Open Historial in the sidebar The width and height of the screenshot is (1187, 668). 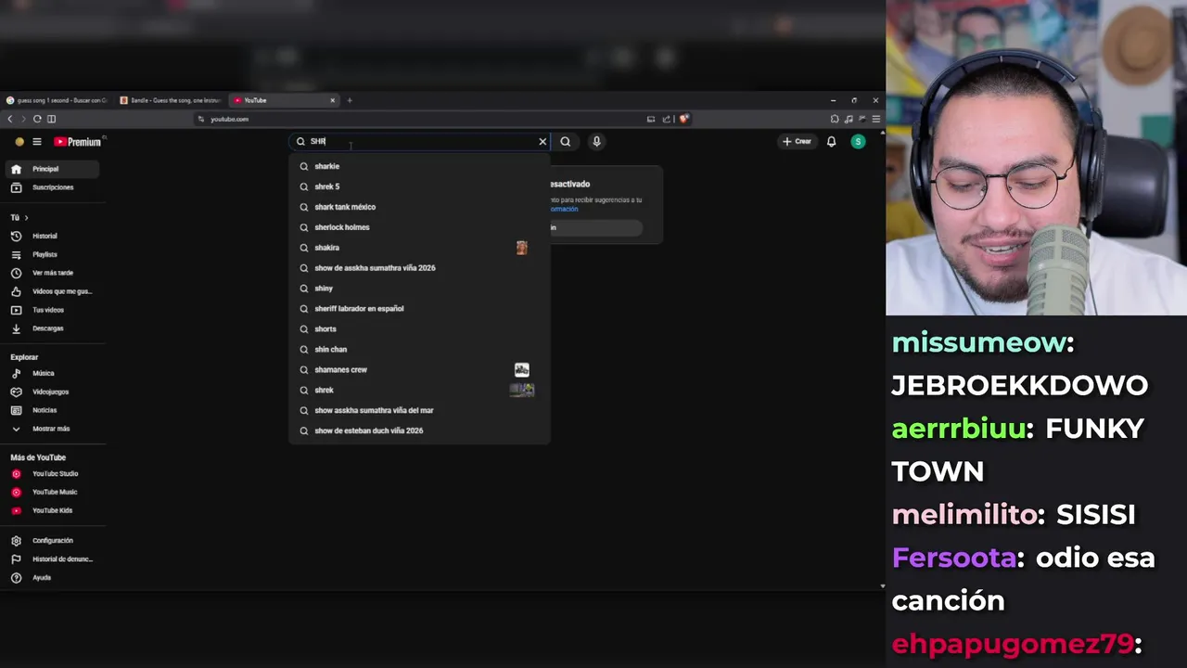[x=52, y=236]
